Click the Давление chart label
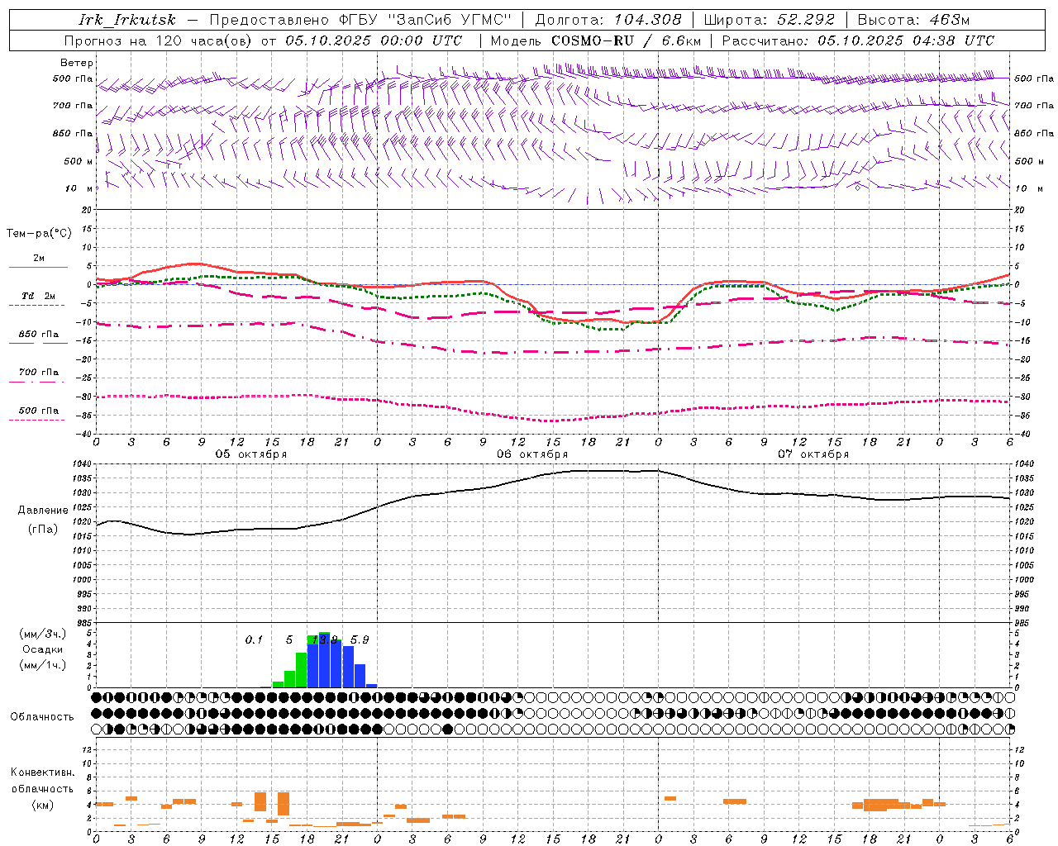The image size is (1058, 846). 43,511
